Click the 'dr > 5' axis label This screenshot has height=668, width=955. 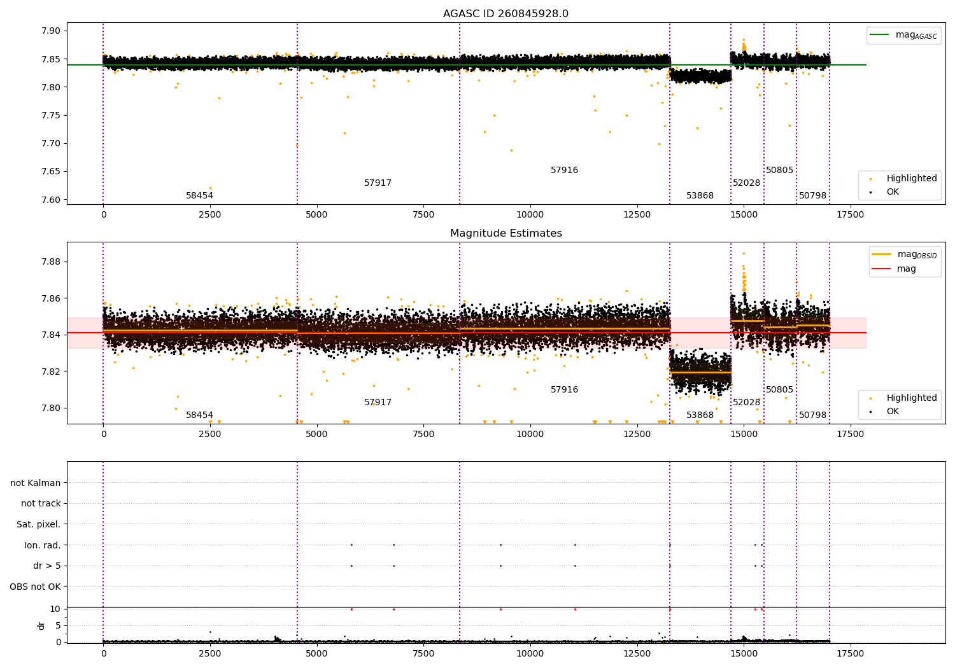pos(47,566)
